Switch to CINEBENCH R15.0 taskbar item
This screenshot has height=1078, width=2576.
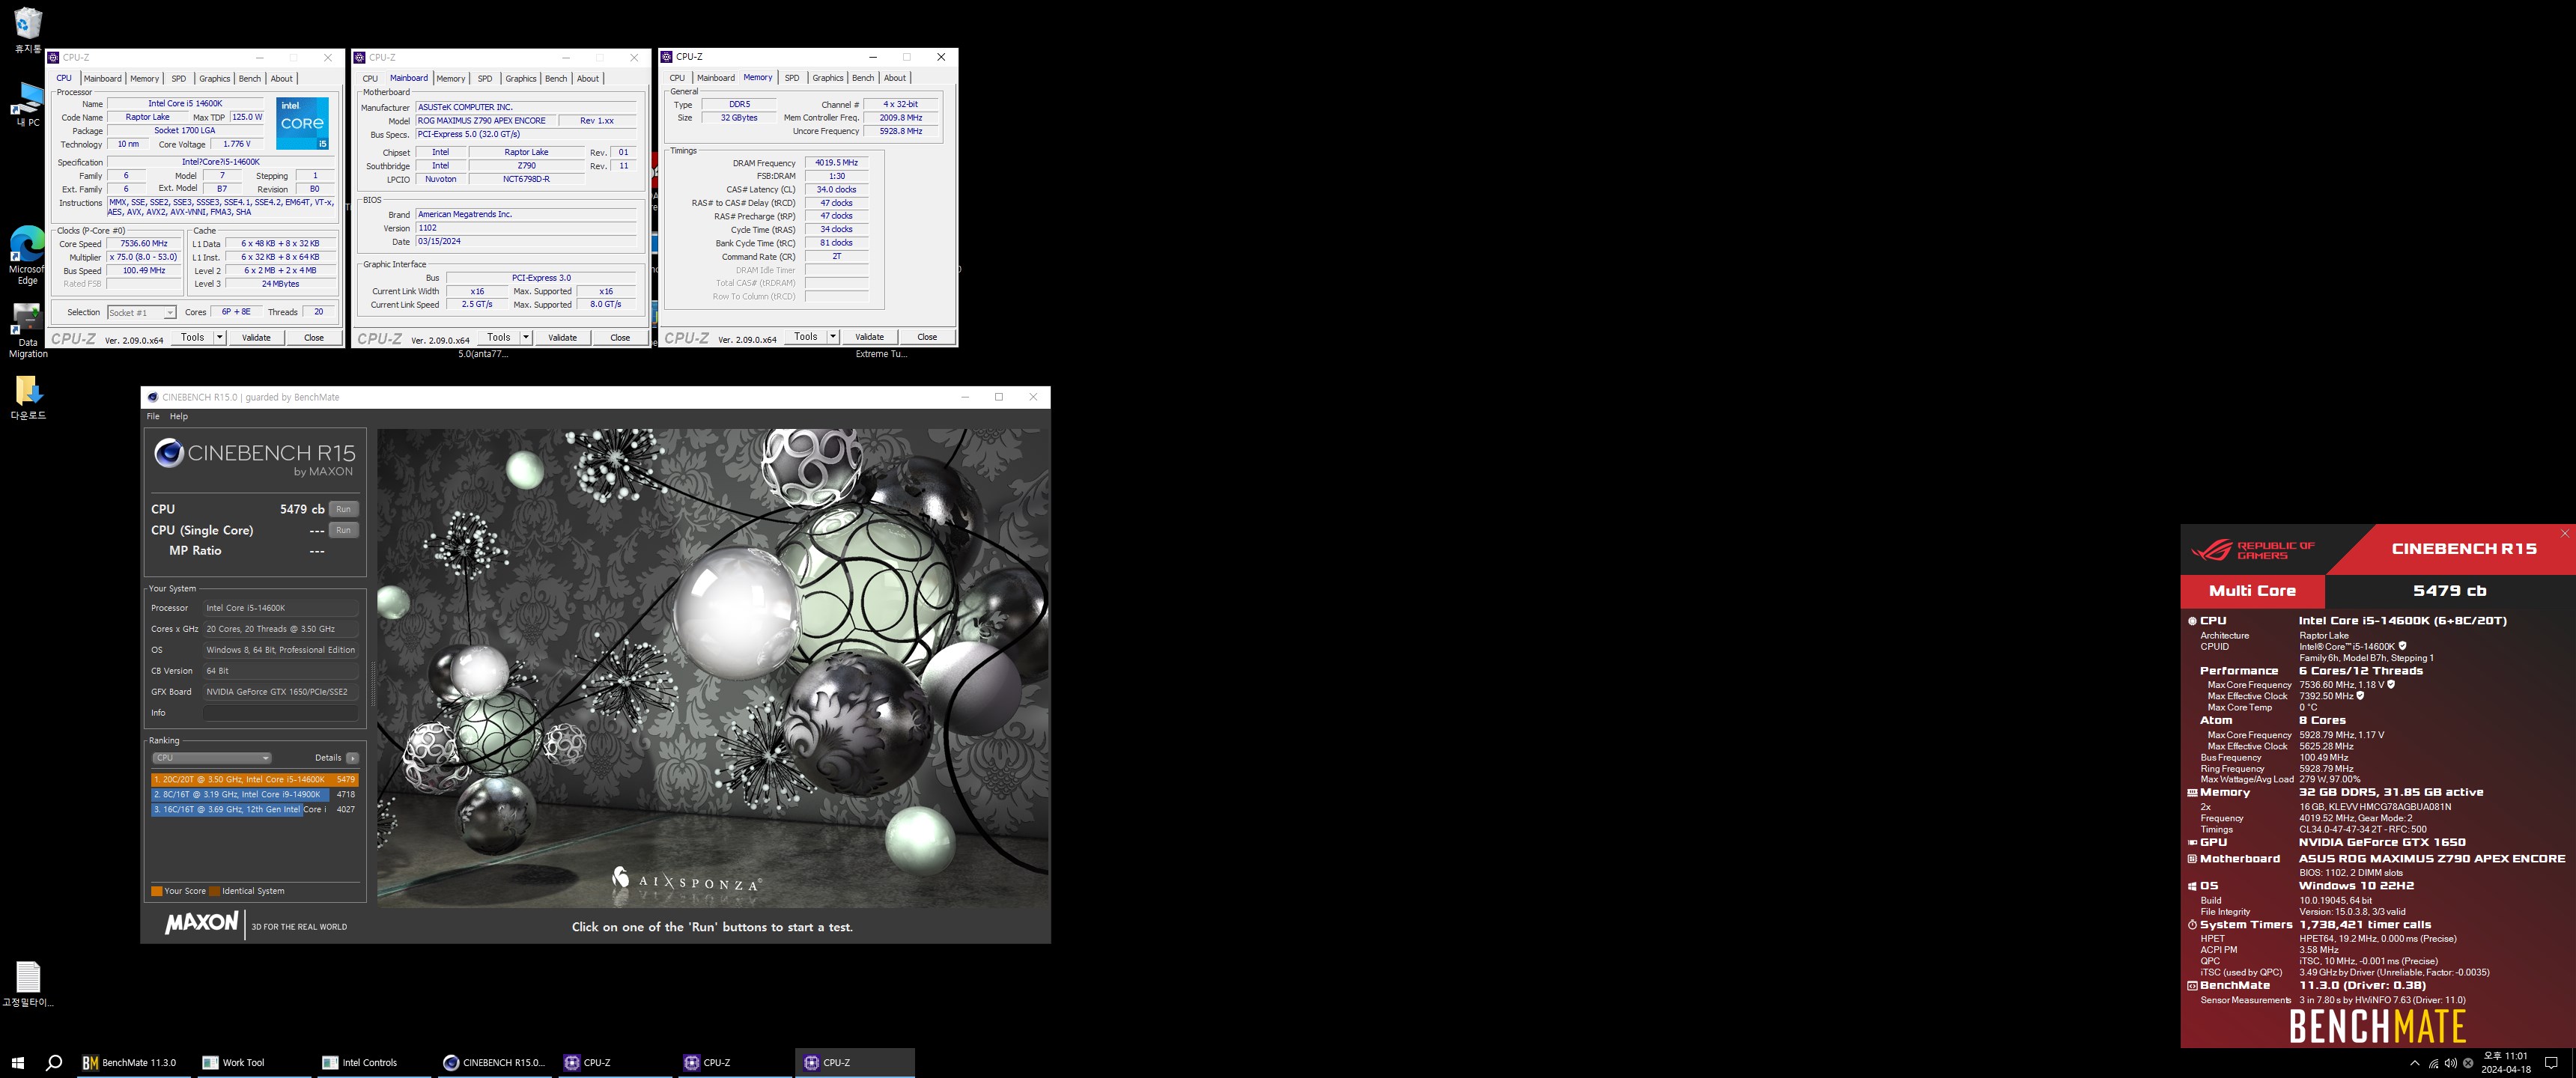[x=494, y=1062]
